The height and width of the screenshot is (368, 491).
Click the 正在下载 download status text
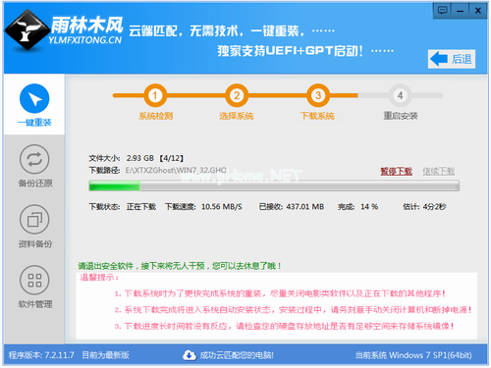[x=141, y=207]
